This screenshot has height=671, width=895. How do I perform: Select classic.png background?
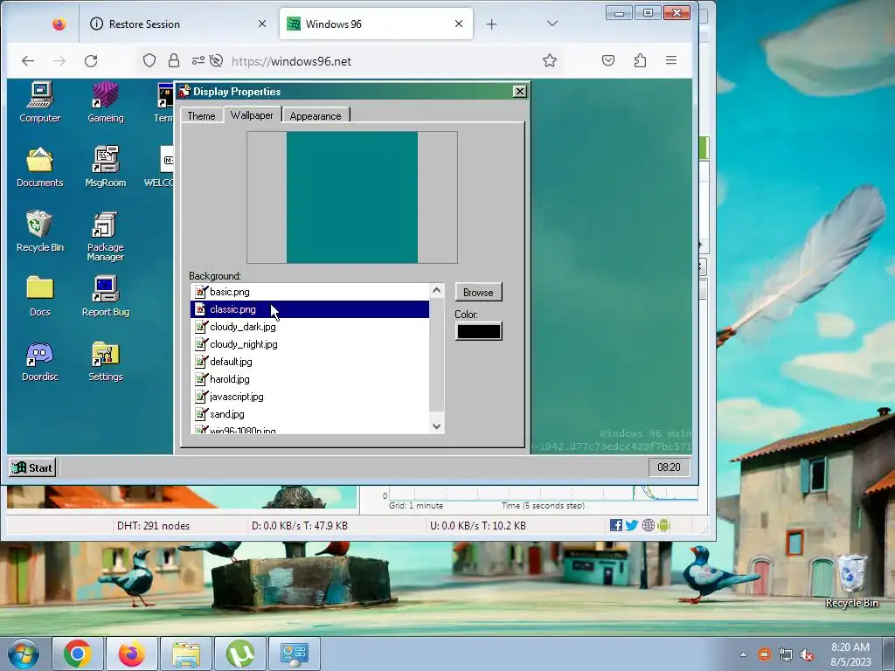pos(310,309)
